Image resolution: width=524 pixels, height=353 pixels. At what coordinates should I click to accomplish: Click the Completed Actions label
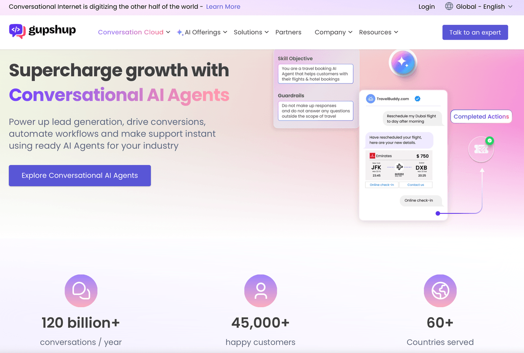click(x=481, y=117)
